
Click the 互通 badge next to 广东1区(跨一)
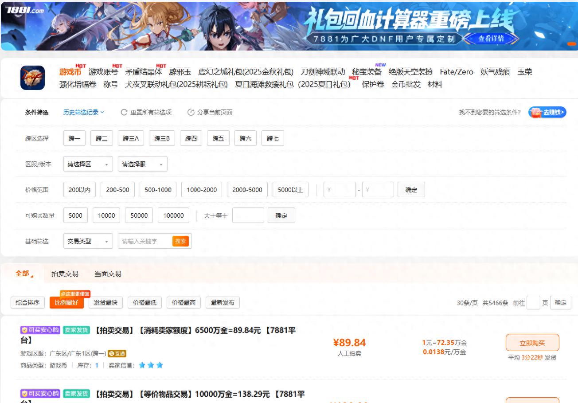pos(117,354)
